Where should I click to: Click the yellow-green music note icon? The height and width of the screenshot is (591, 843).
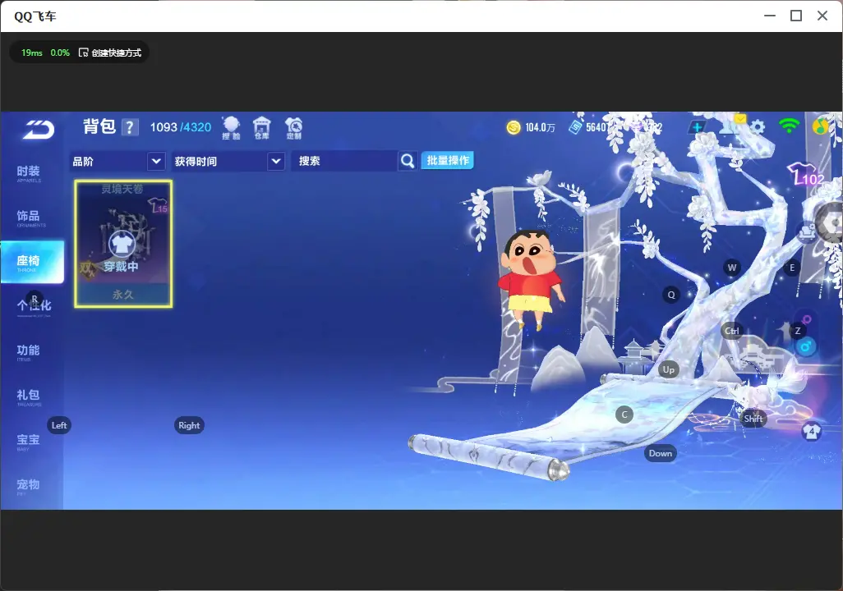[821, 126]
